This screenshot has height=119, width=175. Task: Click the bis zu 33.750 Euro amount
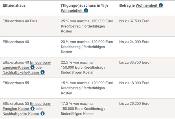134,62
